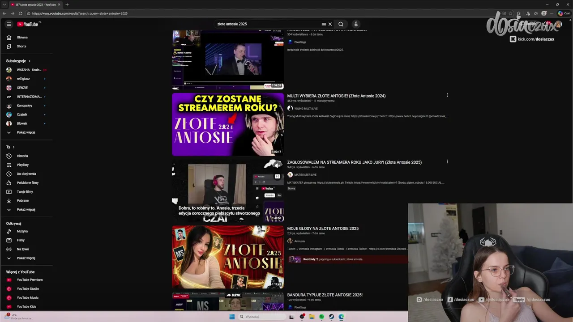Image resolution: width=573 pixels, height=322 pixels.
Task: Open Historia from the sidebar
Action: 26,156
